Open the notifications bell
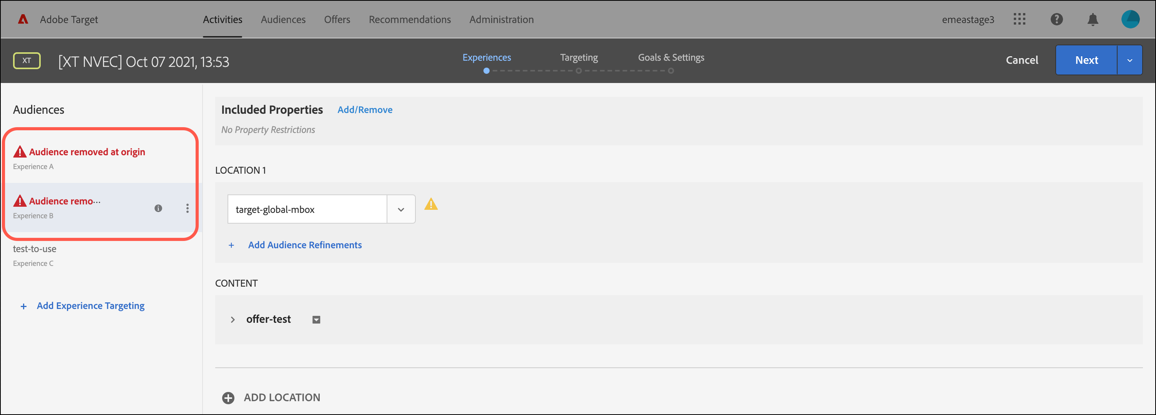1156x415 pixels. (x=1093, y=19)
